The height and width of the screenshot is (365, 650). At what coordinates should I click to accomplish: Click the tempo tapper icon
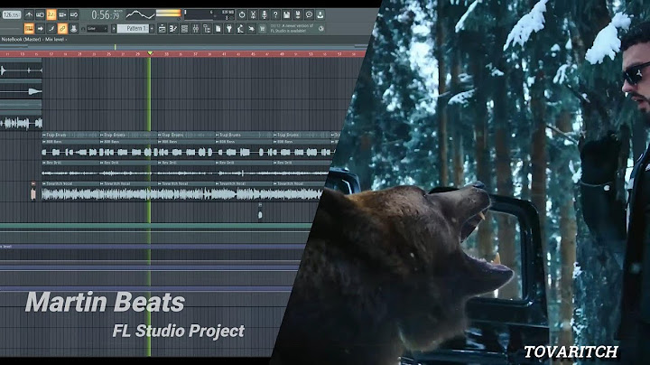click(240, 29)
